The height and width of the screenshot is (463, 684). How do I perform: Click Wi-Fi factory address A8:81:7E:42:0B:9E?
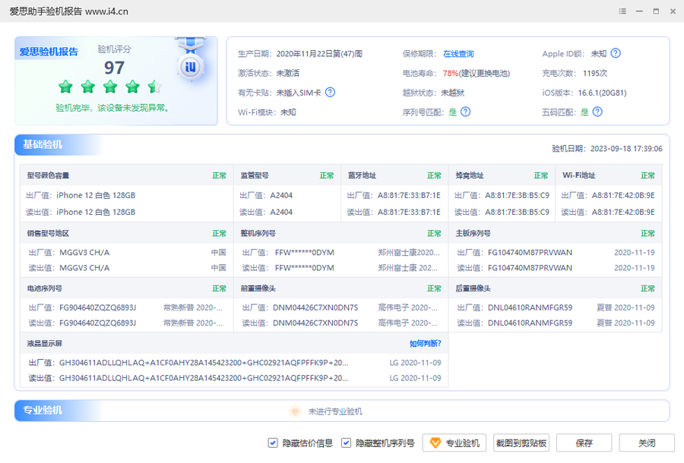(x=623, y=195)
